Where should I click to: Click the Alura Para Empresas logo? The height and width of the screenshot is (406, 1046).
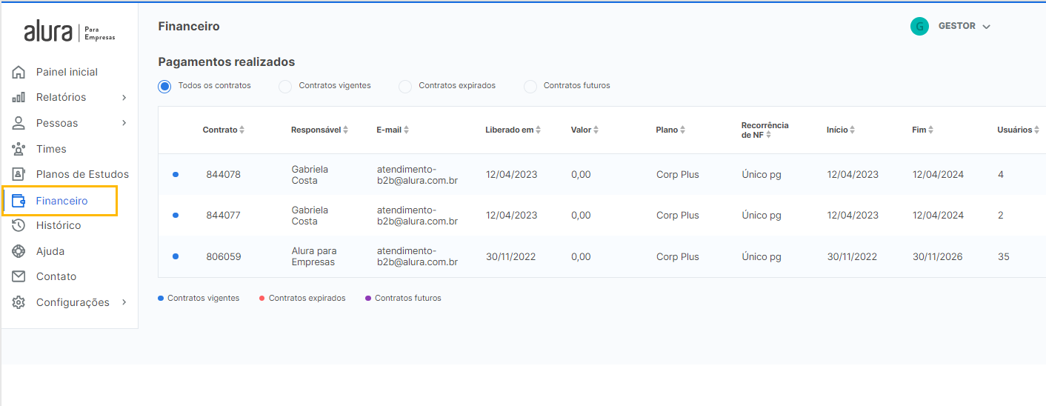click(70, 33)
